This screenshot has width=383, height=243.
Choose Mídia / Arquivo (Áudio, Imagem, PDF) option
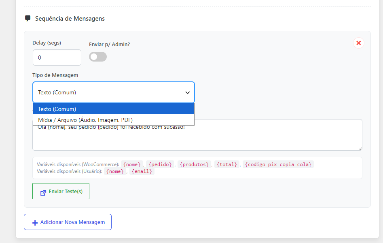[114, 120]
